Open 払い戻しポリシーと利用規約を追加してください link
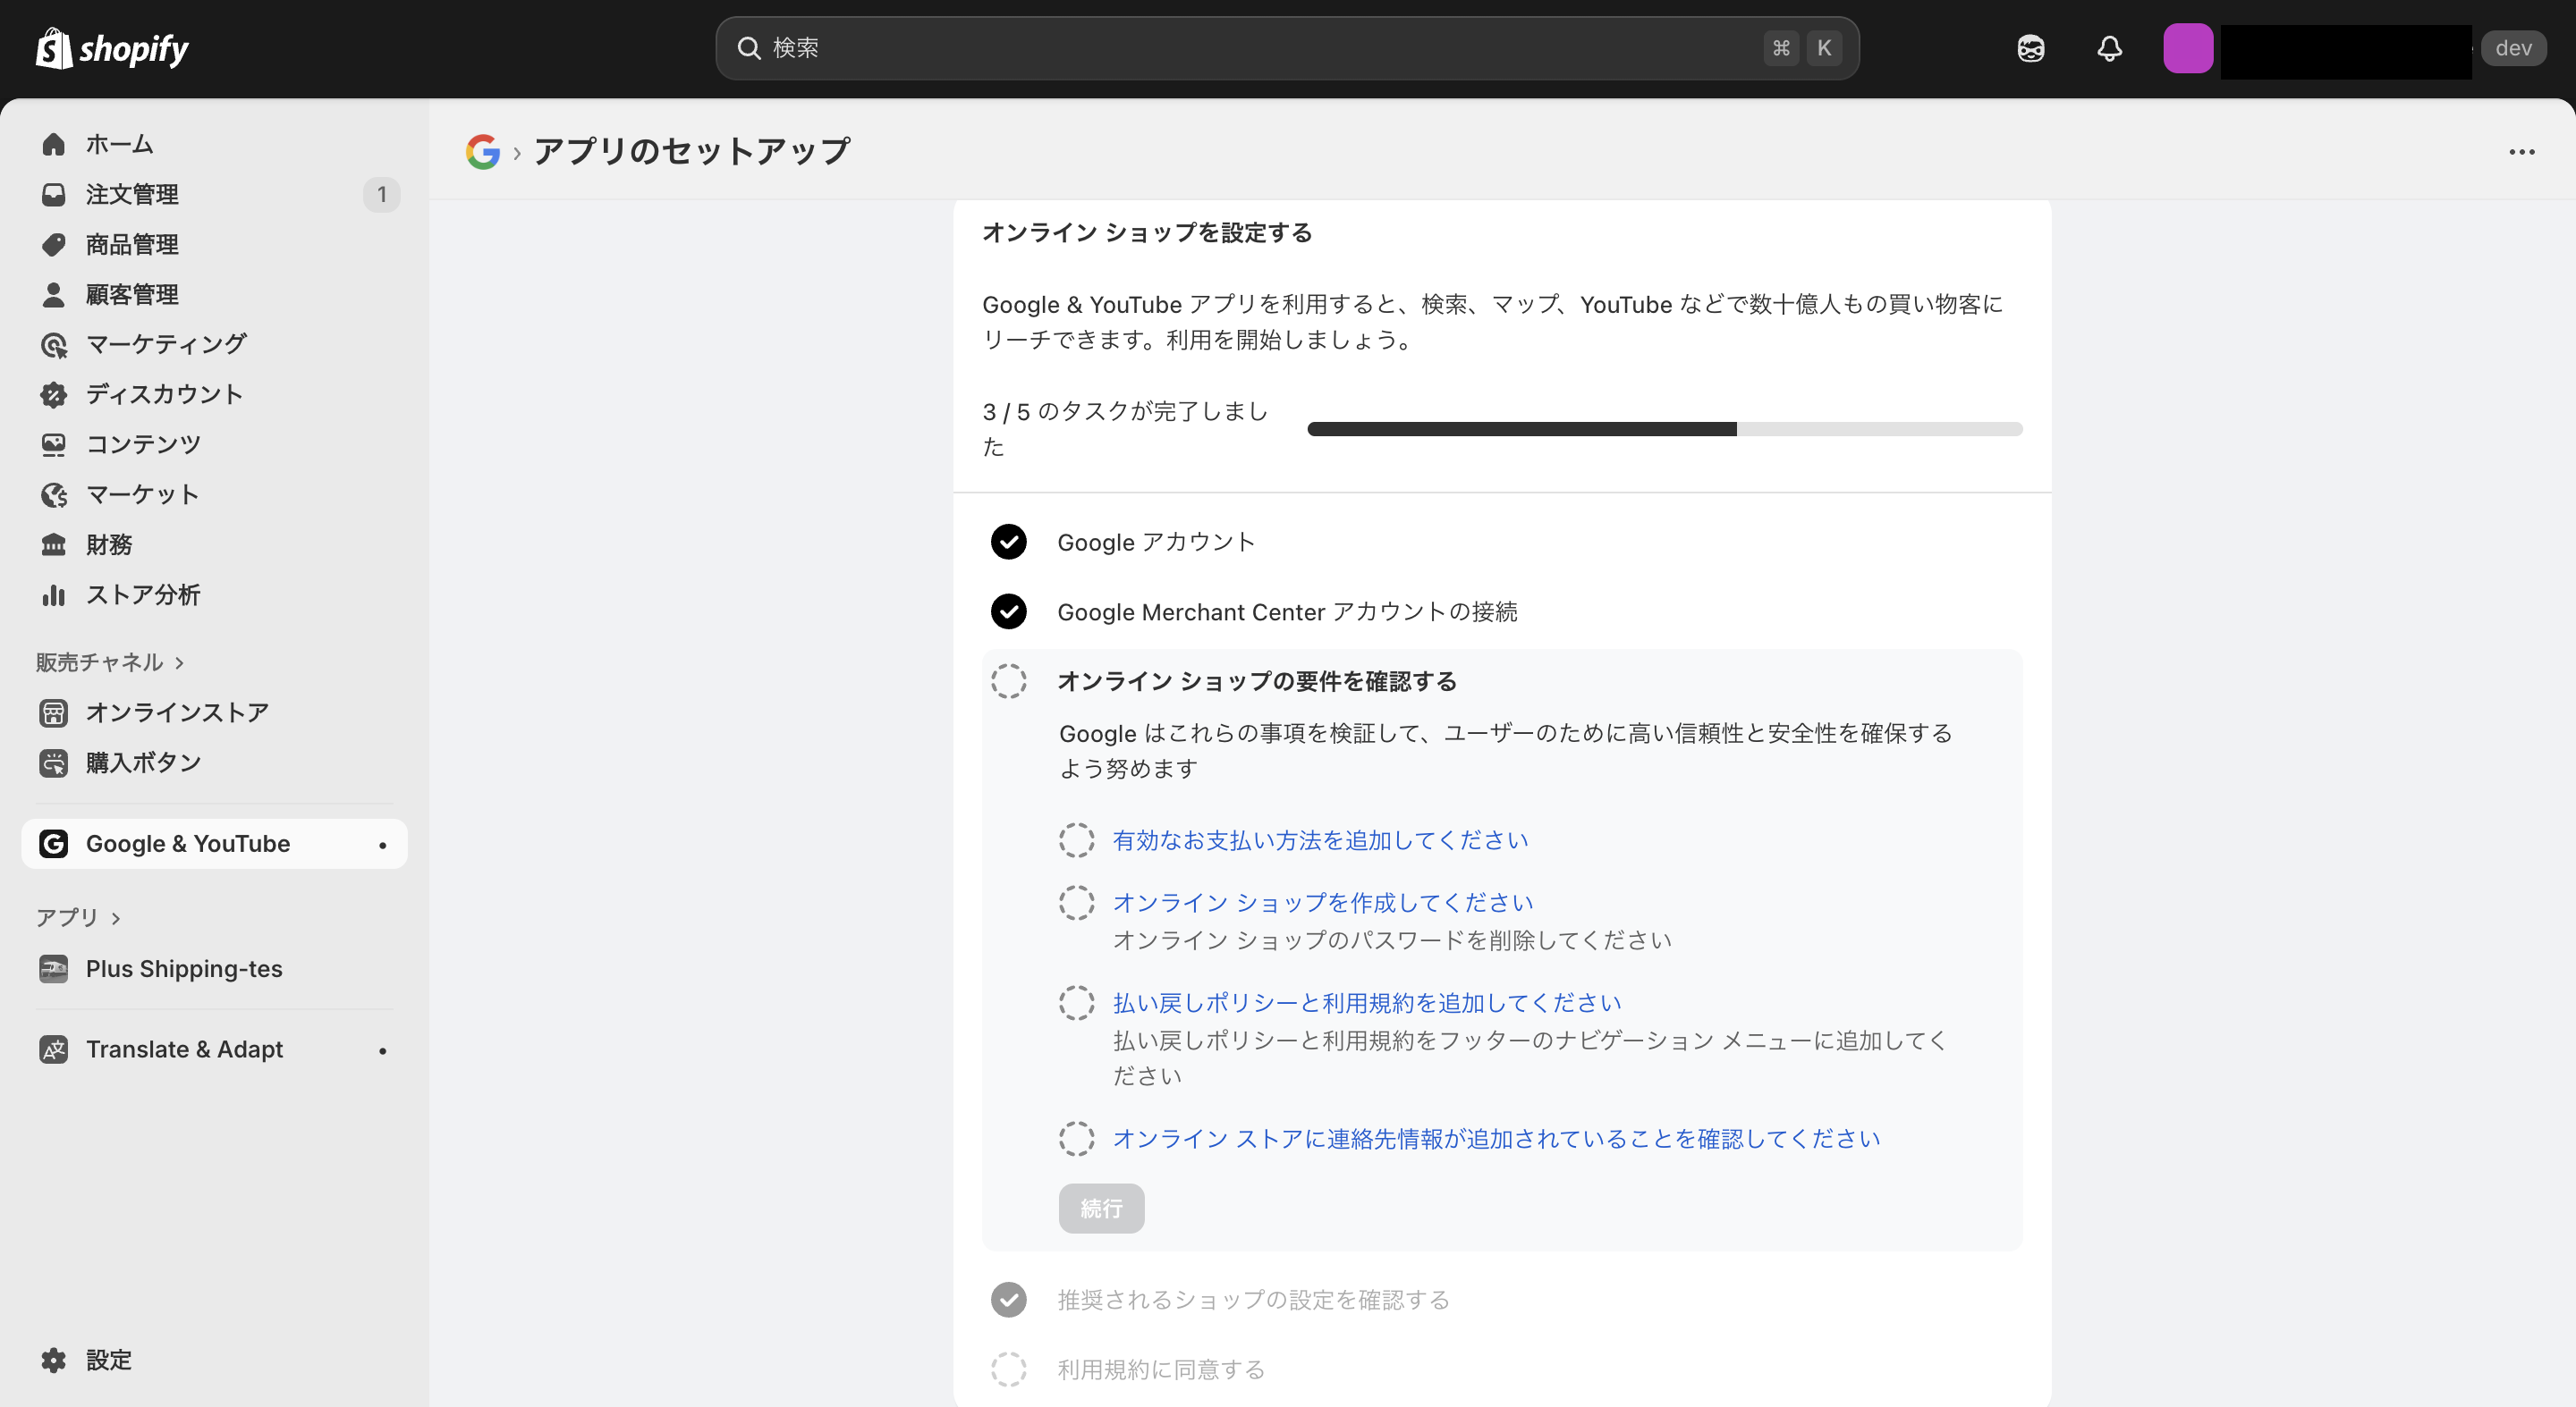This screenshot has width=2576, height=1407. point(1367,1002)
